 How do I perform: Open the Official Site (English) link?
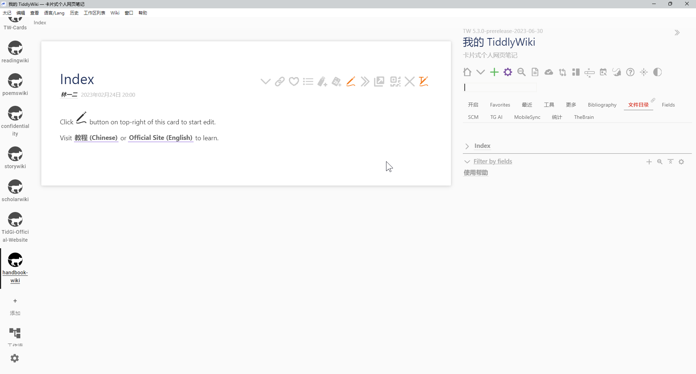(x=161, y=138)
